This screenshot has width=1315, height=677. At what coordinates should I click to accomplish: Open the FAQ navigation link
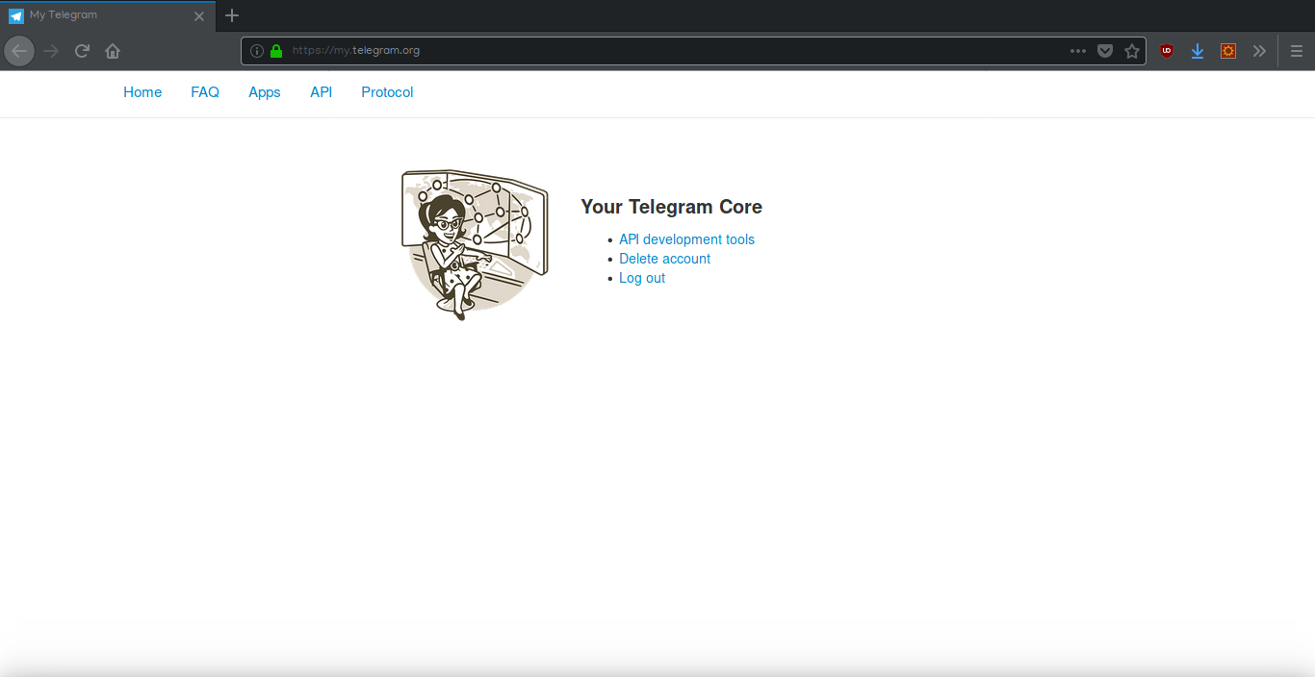coord(205,92)
